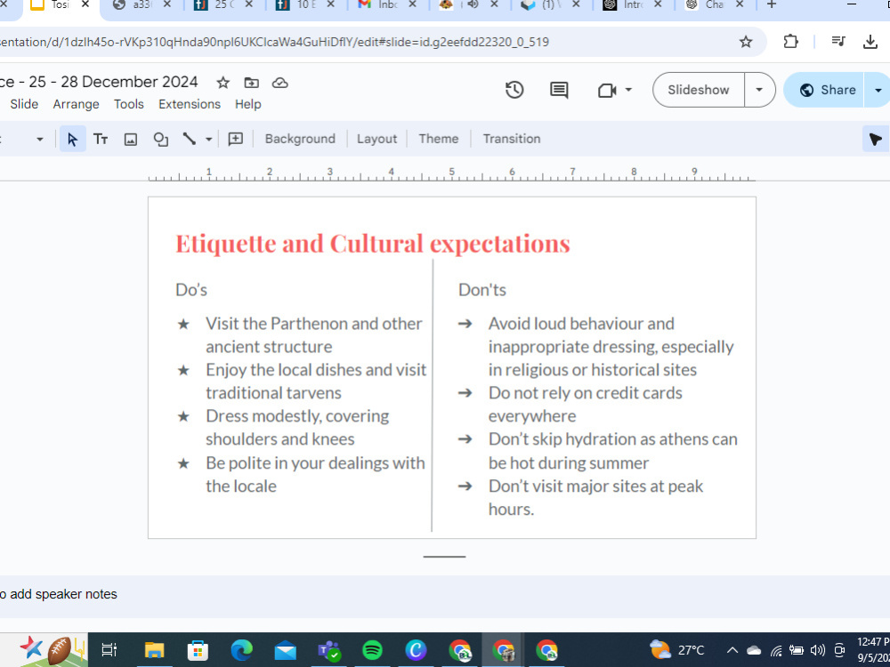890x667 pixels.
Task: Click the 'Do's' heading on slide
Action: 191,290
